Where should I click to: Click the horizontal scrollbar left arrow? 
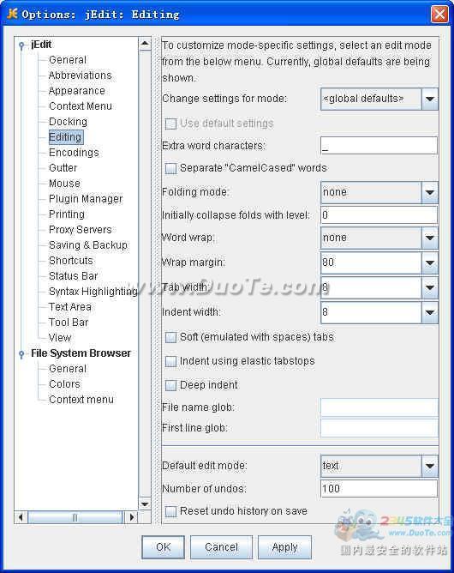[x=21, y=517]
